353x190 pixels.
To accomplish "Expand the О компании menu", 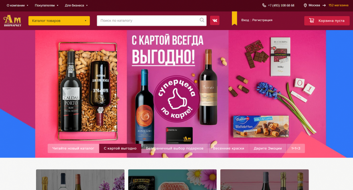I will click(17, 6).
